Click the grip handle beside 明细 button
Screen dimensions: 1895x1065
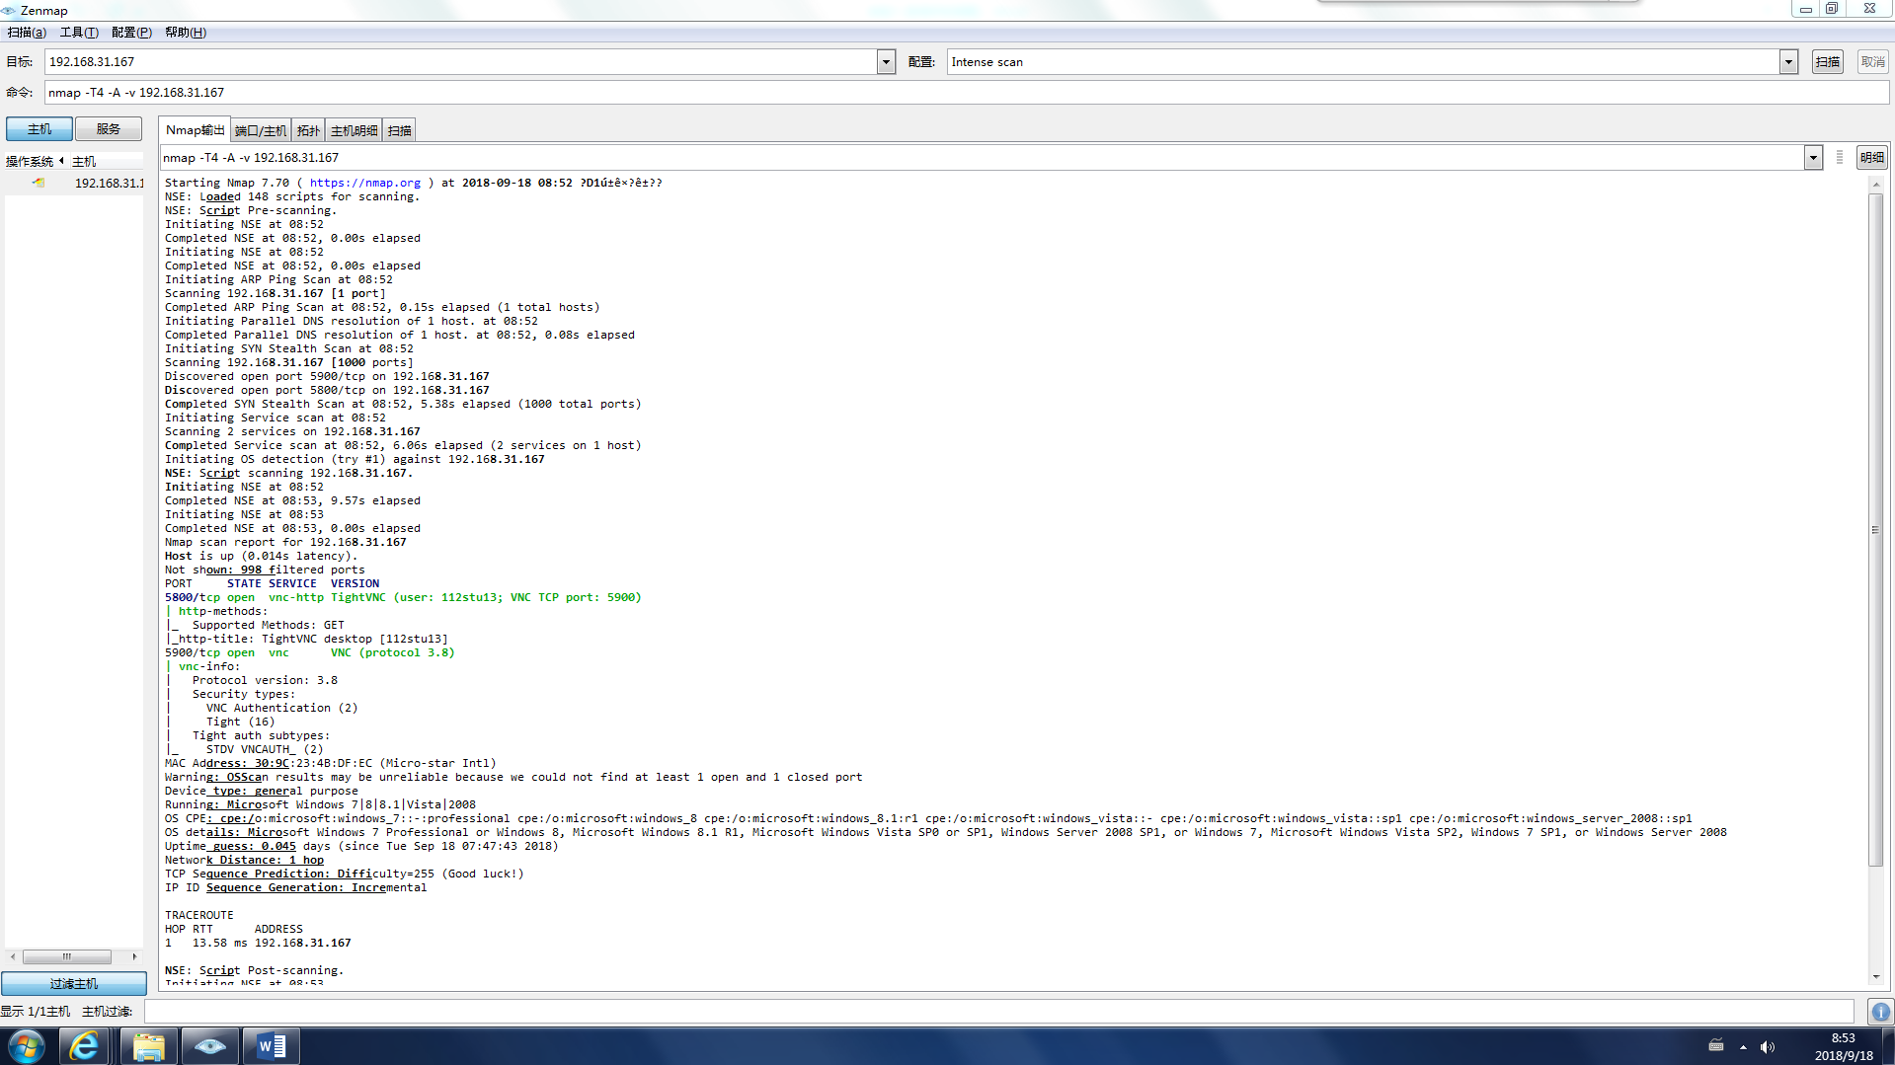tap(1839, 158)
